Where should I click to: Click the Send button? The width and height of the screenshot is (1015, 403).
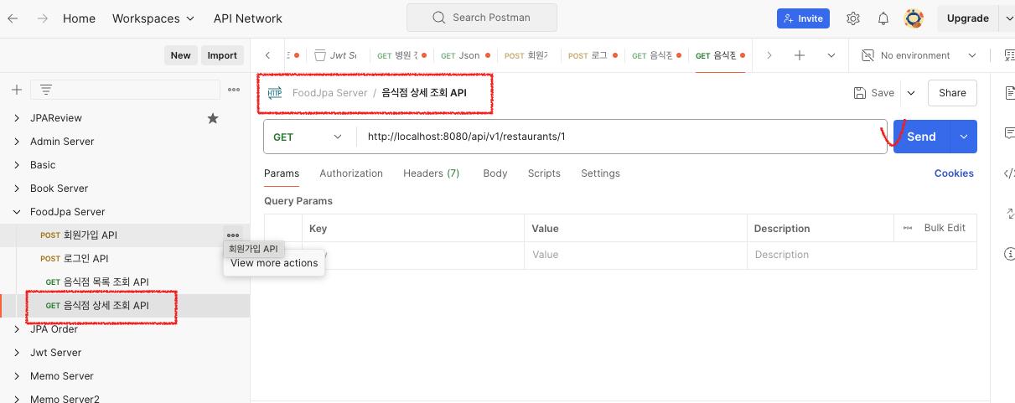tap(921, 137)
